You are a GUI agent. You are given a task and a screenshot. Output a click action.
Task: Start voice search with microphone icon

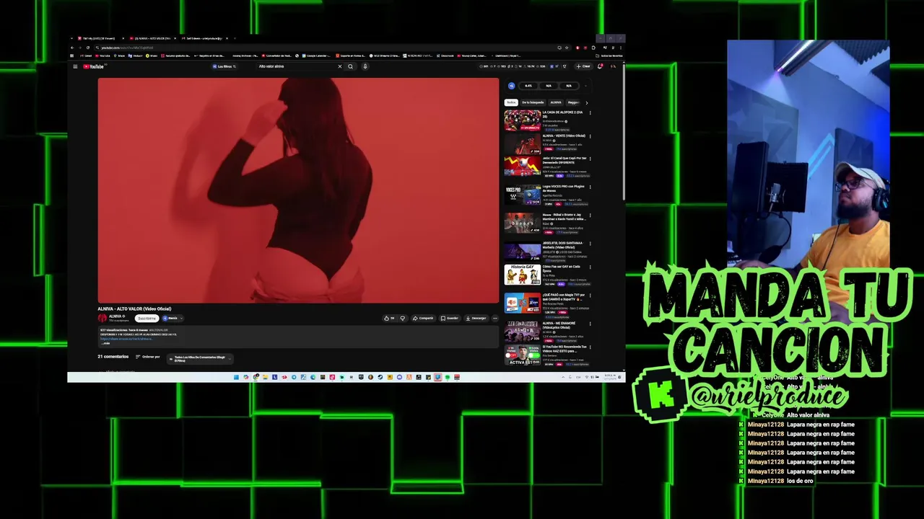coord(365,66)
